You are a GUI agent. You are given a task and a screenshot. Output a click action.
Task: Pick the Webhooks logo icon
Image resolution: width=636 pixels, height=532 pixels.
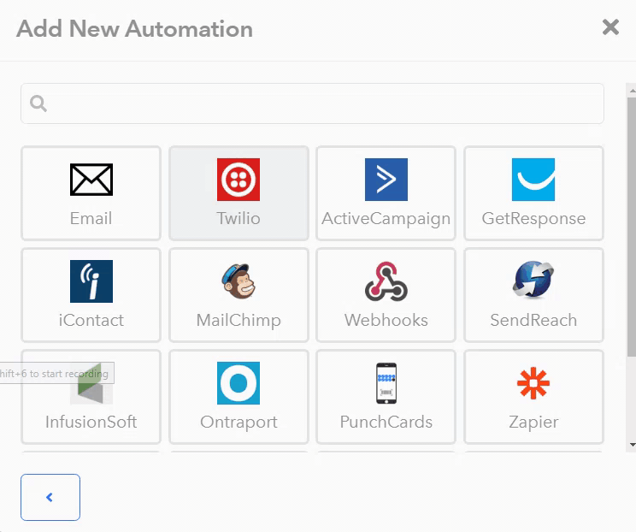[x=386, y=281]
